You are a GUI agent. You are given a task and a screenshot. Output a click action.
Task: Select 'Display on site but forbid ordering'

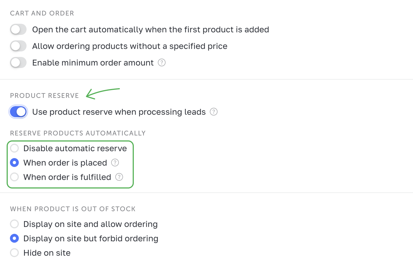[x=14, y=239]
